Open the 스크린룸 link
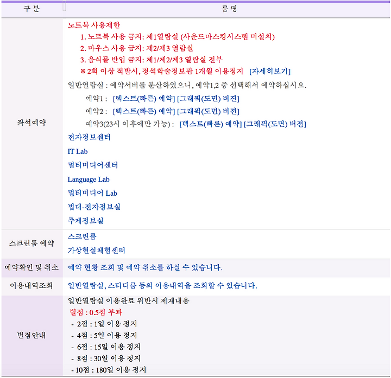The image size is (391, 378). (x=82, y=236)
